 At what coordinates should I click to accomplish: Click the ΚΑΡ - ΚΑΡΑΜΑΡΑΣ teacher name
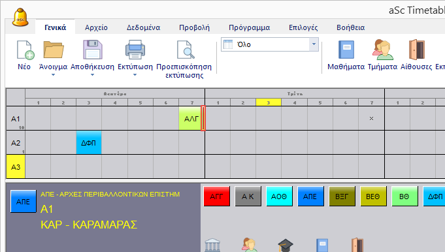[x=89, y=225]
